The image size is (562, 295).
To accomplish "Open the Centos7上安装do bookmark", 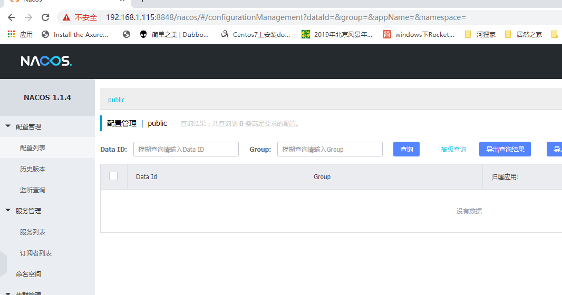I will 256,34.
